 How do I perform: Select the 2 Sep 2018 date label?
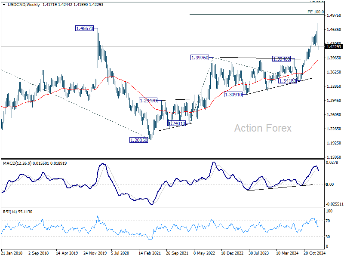(39, 253)
